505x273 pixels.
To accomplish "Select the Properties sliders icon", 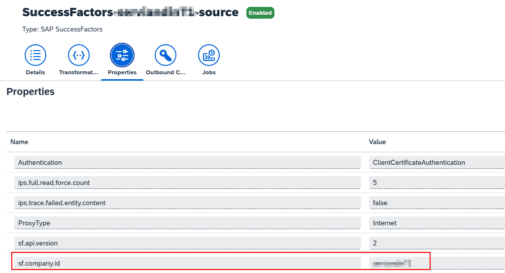I will (122, 55).
